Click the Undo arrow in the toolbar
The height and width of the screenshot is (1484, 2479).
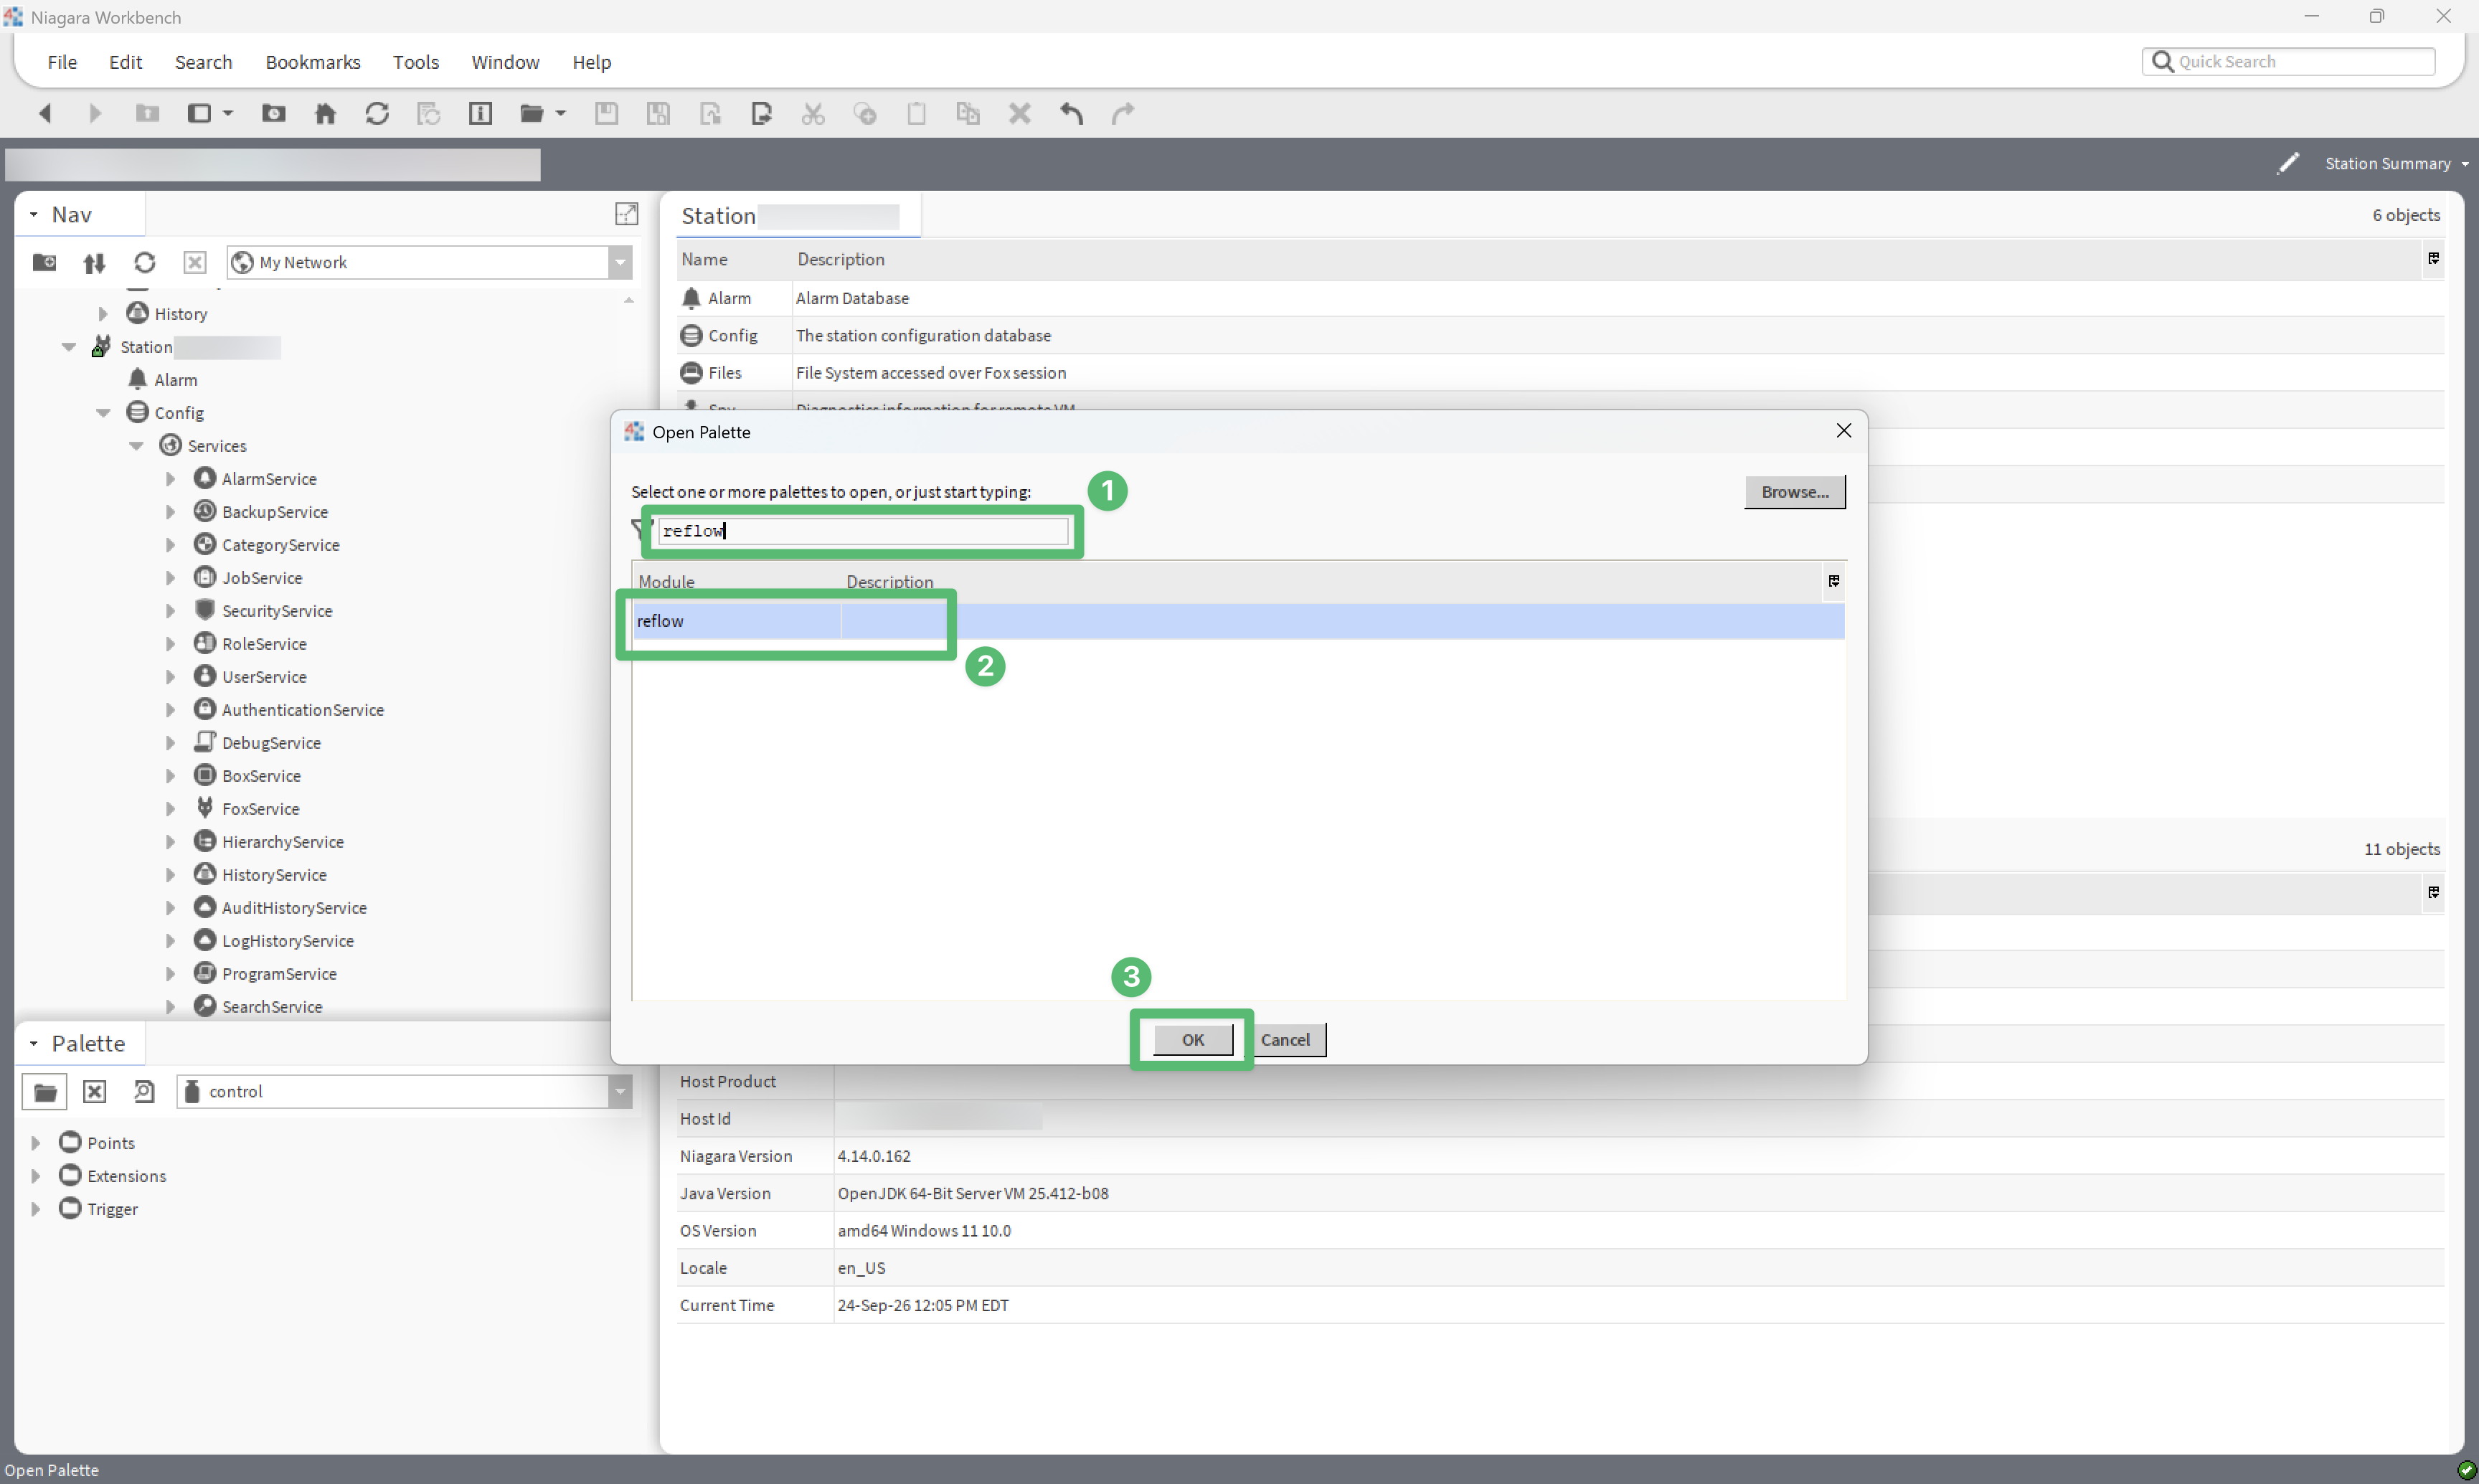1071,113
